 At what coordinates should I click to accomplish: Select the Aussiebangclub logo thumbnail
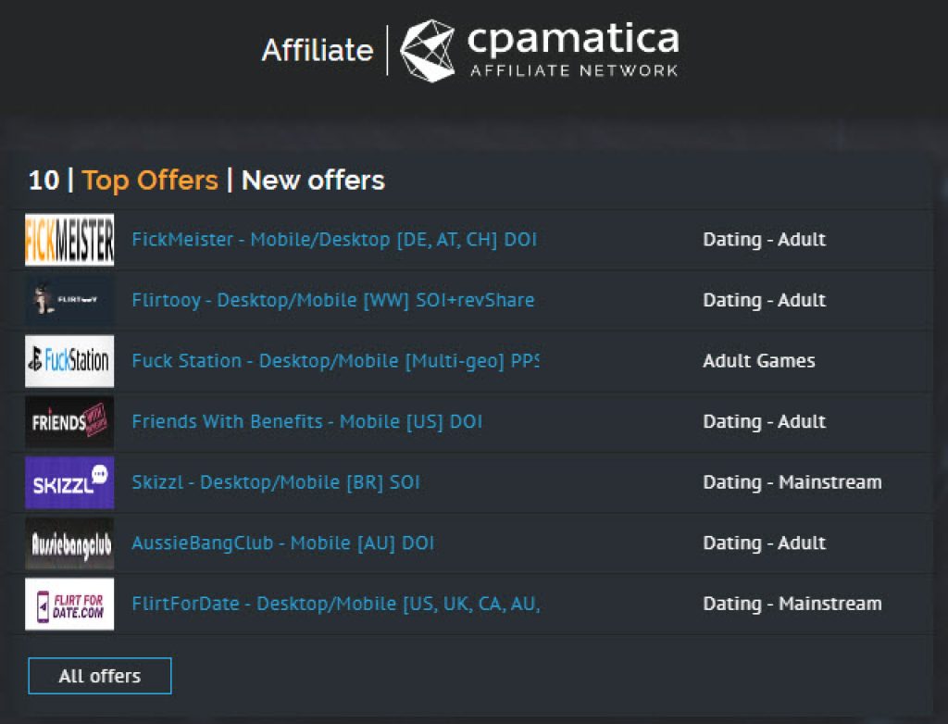point(69,543)
